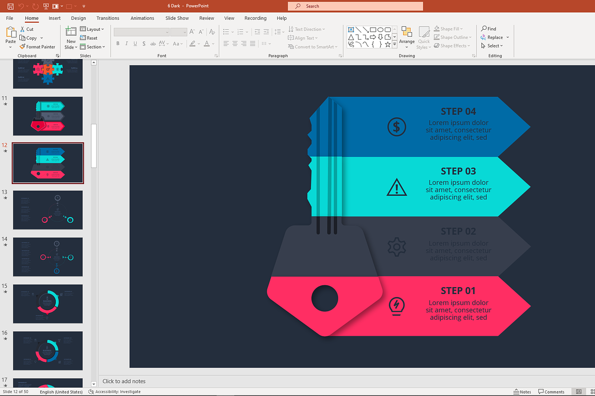The height and width of the screenshot is (396, 595).
Task: Open the Slide Show tab
Action: (x=177, y=18)
